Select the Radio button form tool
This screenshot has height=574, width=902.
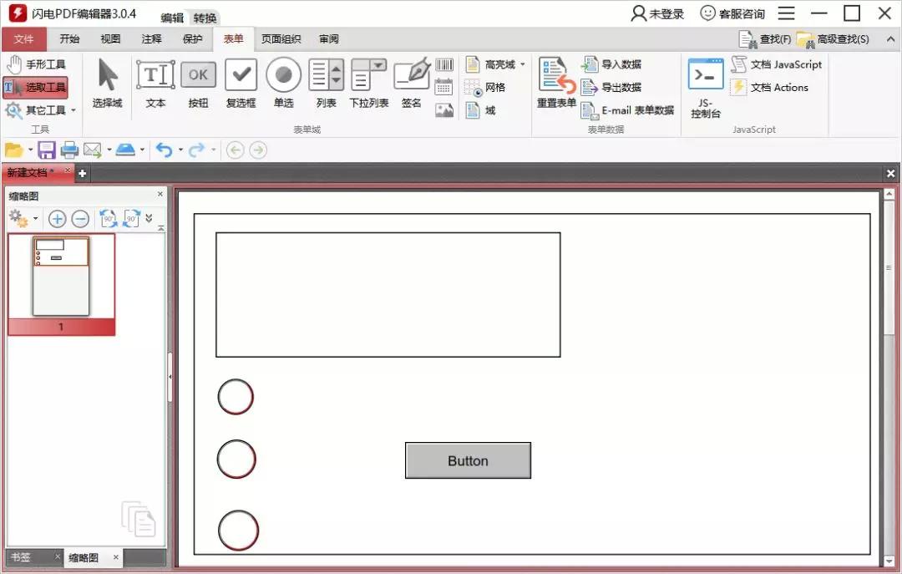(x=283, y=84)
